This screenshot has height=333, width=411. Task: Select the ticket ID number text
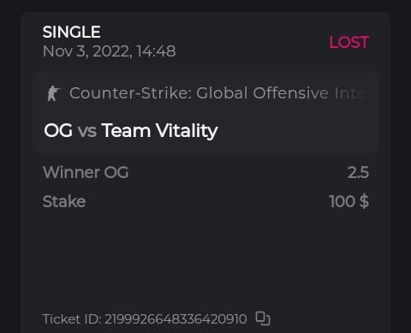click(176, 318)
